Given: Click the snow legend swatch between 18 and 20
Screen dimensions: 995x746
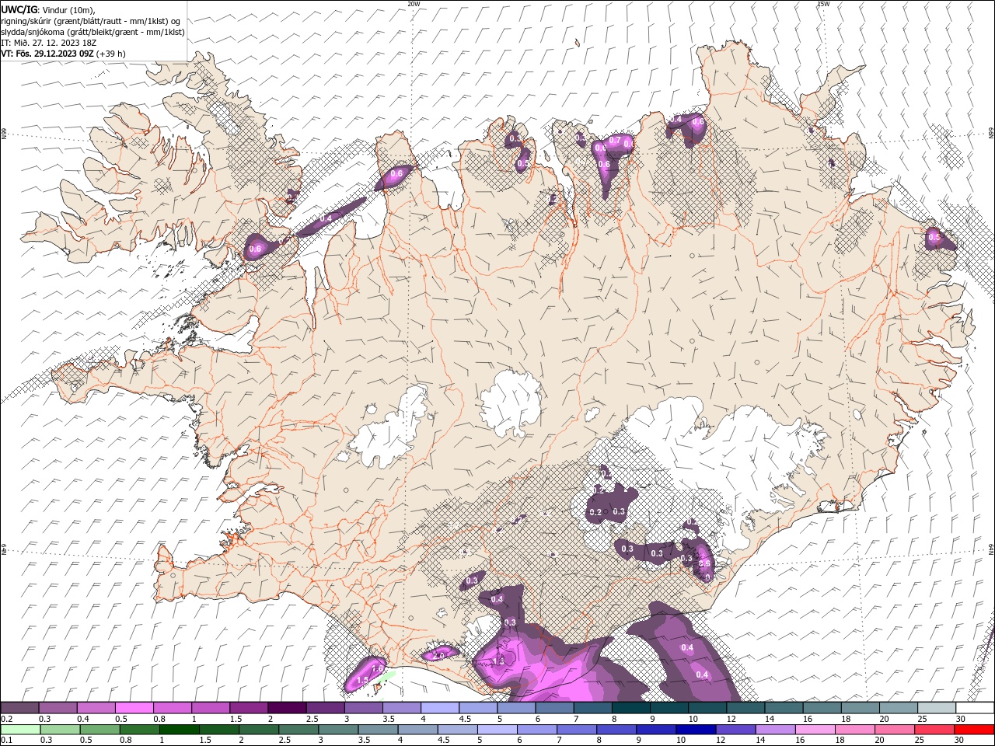Looking at the screenshot, I should (x=859, y=707).
